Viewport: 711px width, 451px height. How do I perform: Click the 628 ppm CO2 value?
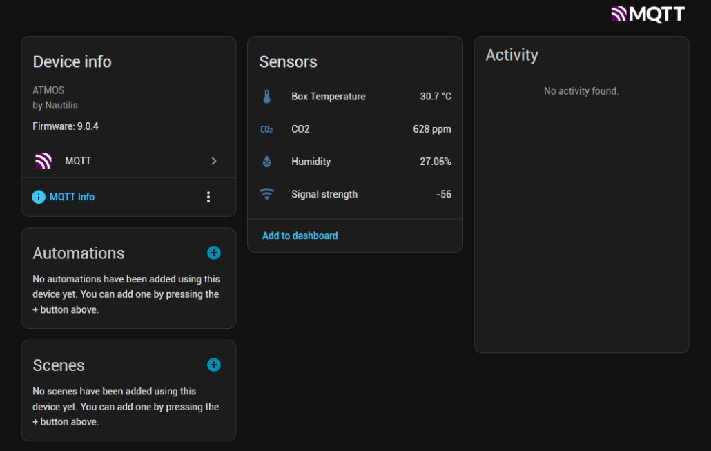click(x=431, y=129)
